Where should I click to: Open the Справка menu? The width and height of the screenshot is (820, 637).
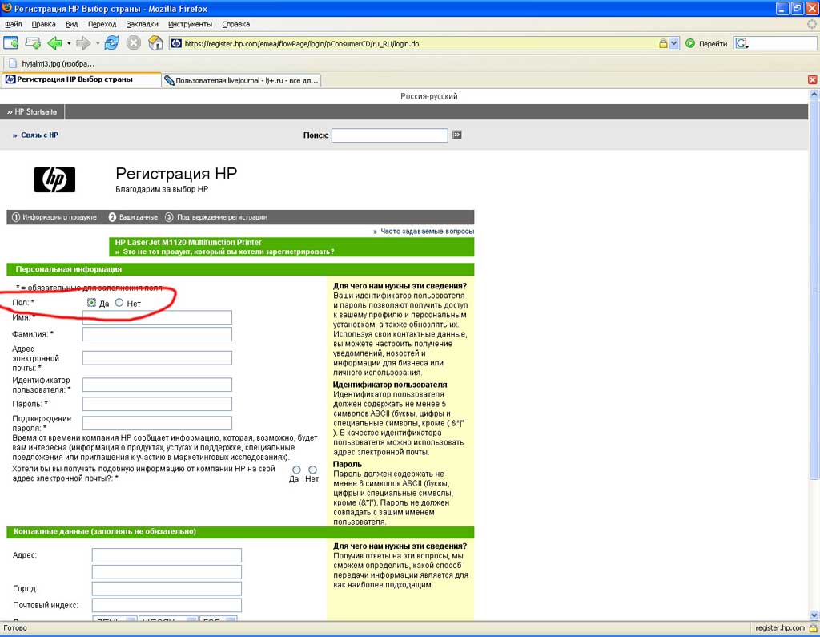pyautogui.click(x=236, y=24)
